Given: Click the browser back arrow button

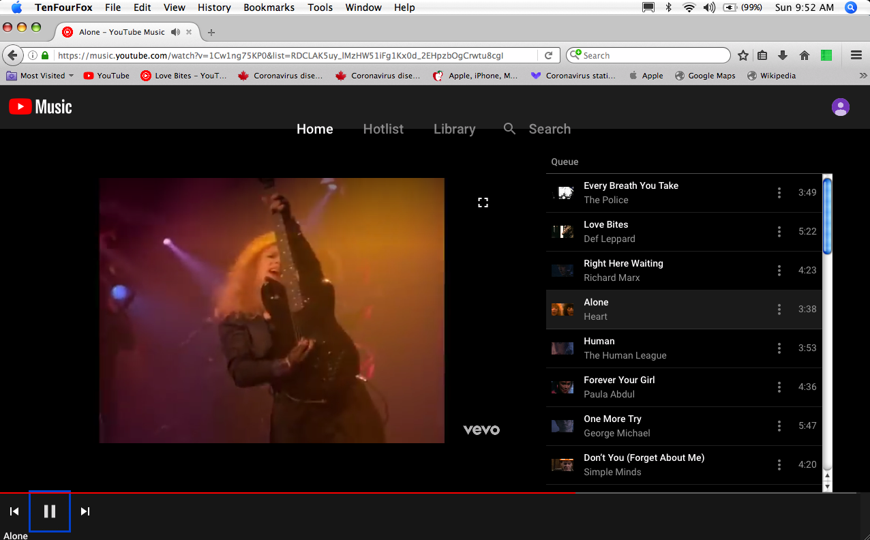Looking at the screenshot, I should (x=12, y=55).
